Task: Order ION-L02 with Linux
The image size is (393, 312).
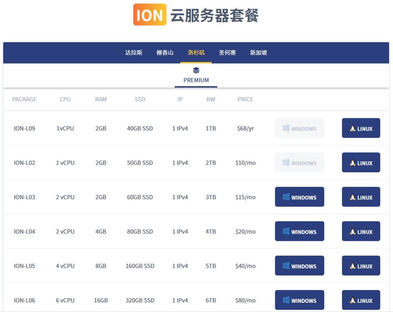Action: pos(361,162)
